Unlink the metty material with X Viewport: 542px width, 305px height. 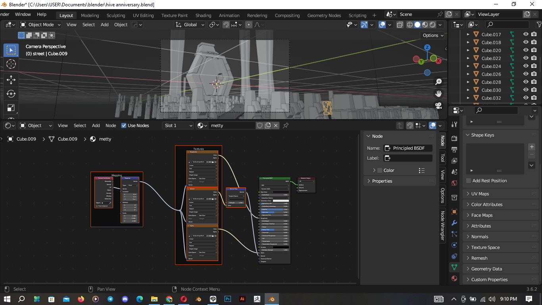(x=276, y=125)
